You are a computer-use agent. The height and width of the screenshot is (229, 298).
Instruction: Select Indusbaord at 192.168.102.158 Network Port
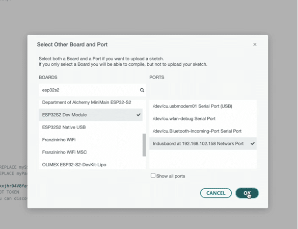click(203, 143)
